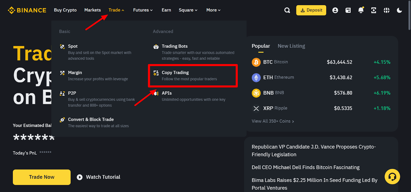Go to Markets page
The width and height of the screenshot is (411, 192).
[92, 10]
